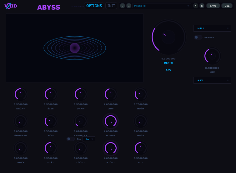This screenshot has width=236, height=173.
Task: Click the MIX knob
Action: 212,56
